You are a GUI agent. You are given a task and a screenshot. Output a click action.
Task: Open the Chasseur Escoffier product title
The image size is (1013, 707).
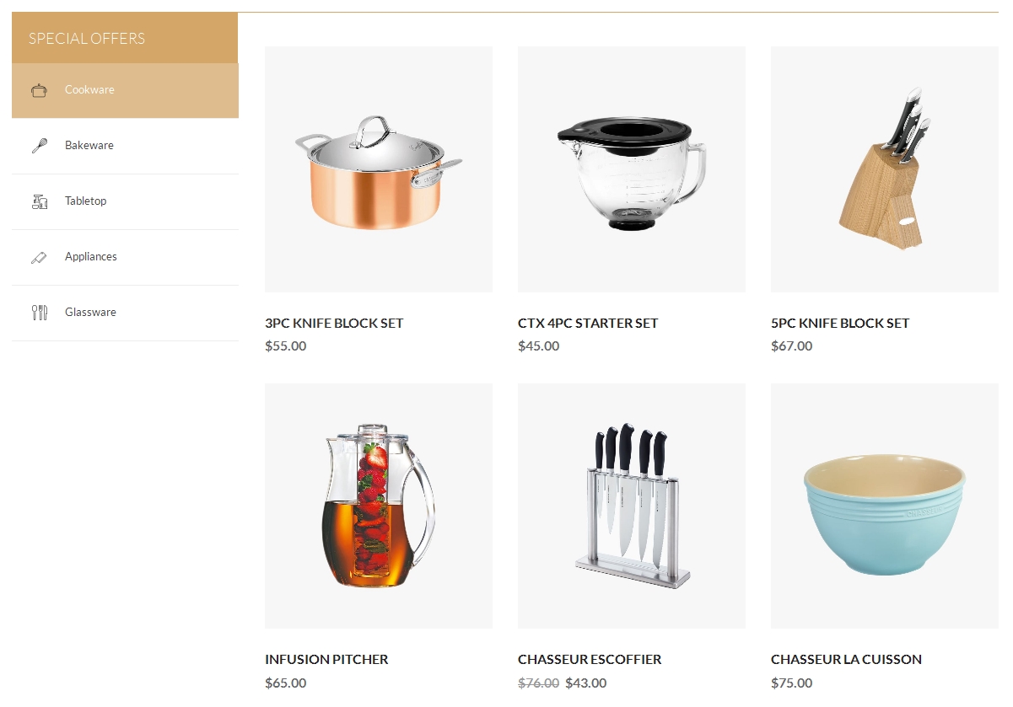tap(590, 660)
